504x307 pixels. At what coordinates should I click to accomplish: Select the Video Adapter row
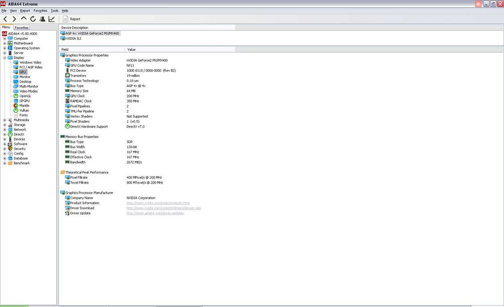116,60
